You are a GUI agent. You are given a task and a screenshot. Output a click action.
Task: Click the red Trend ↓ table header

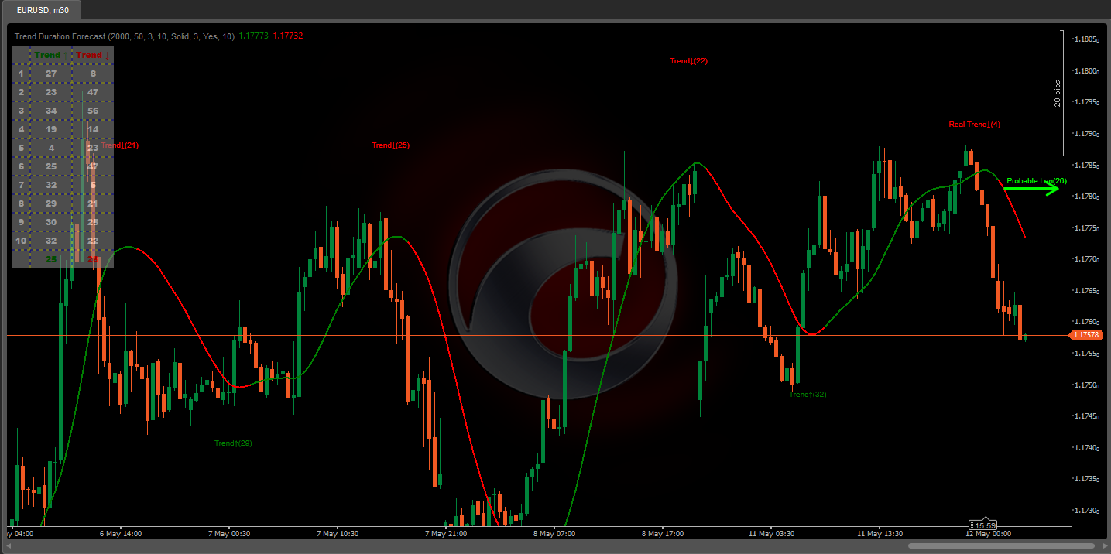pyautogui.click(x=92, y=55)
